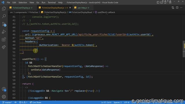Open the Extensions view
The width and height of the screenshot is (185, 104).
click(4, 39)
